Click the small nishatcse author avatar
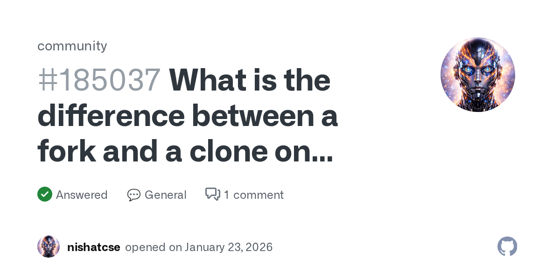This screenshot has height=280, width=560. click(49, 246)
